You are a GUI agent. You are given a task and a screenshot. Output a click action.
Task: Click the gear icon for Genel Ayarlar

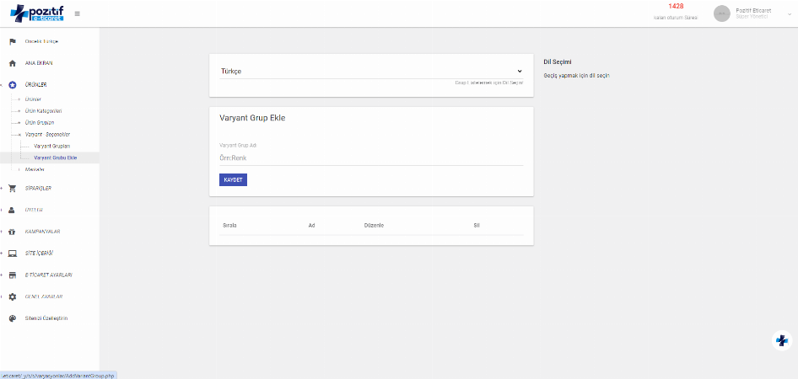pos(13,297)
